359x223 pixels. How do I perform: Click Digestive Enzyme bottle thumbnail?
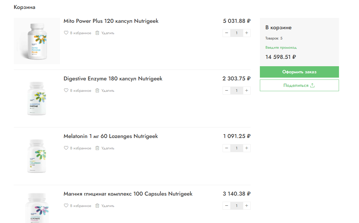point(37,99)
